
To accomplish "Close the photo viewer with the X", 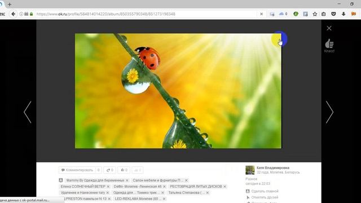I will (x=329, y=28).
